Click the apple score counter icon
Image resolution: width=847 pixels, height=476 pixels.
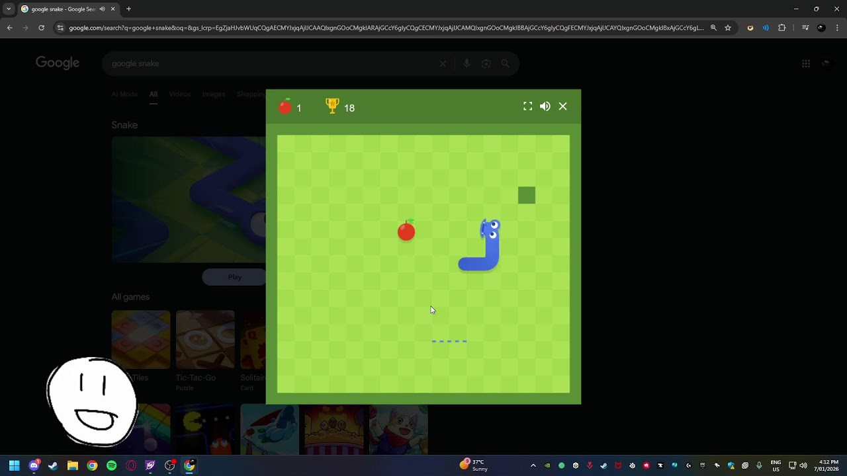[x=285, y=106]
